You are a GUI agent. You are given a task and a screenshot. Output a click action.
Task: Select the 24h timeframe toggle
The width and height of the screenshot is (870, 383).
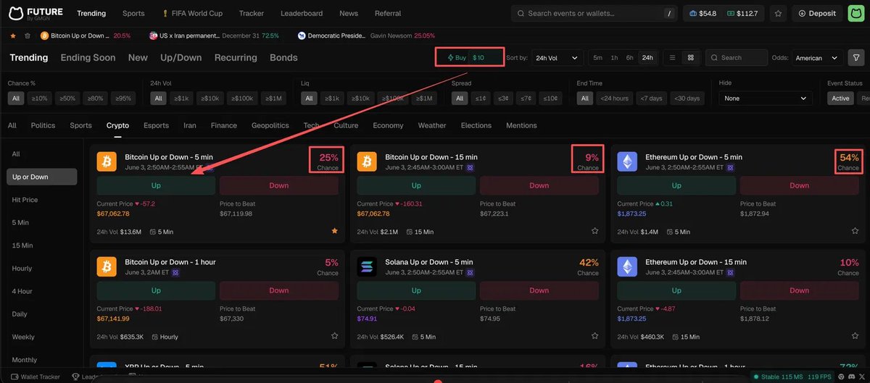[647, 58]
